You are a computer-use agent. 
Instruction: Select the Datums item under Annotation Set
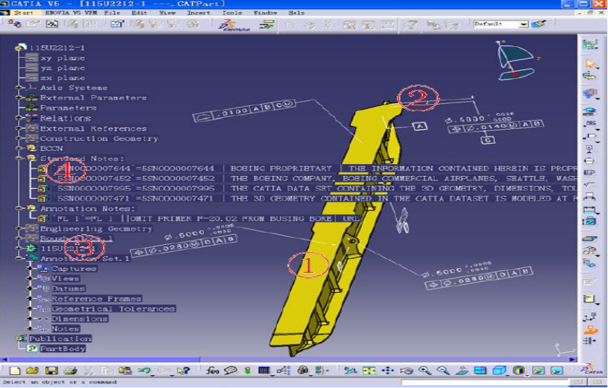tap(68, 288)
